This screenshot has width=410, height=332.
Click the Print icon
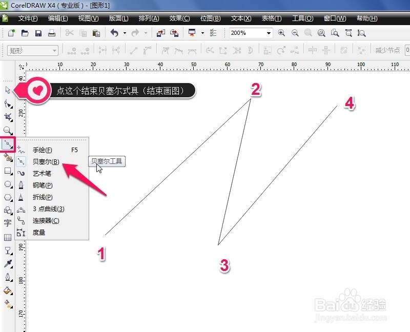click(x=52, y=33)
